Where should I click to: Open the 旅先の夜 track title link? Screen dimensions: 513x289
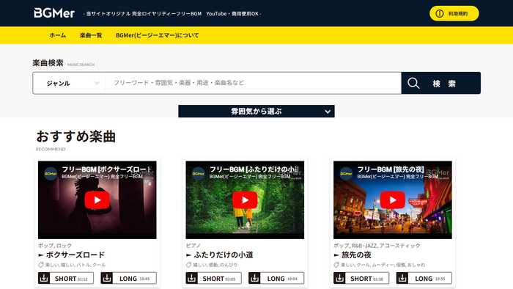[356, 255]
